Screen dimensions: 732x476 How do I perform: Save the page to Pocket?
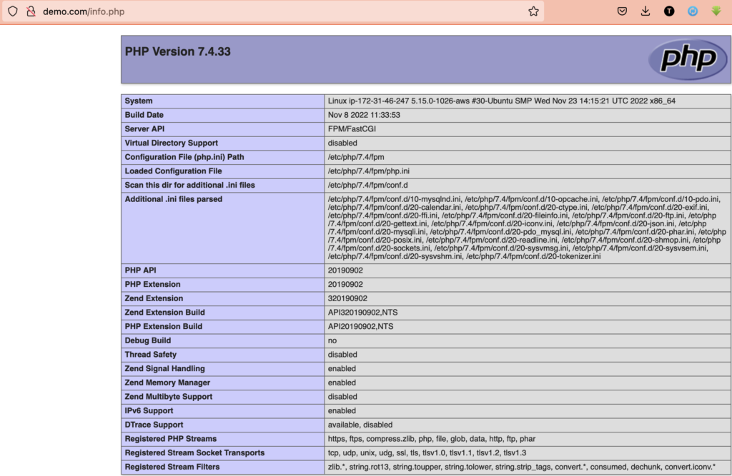click(623, 11)
